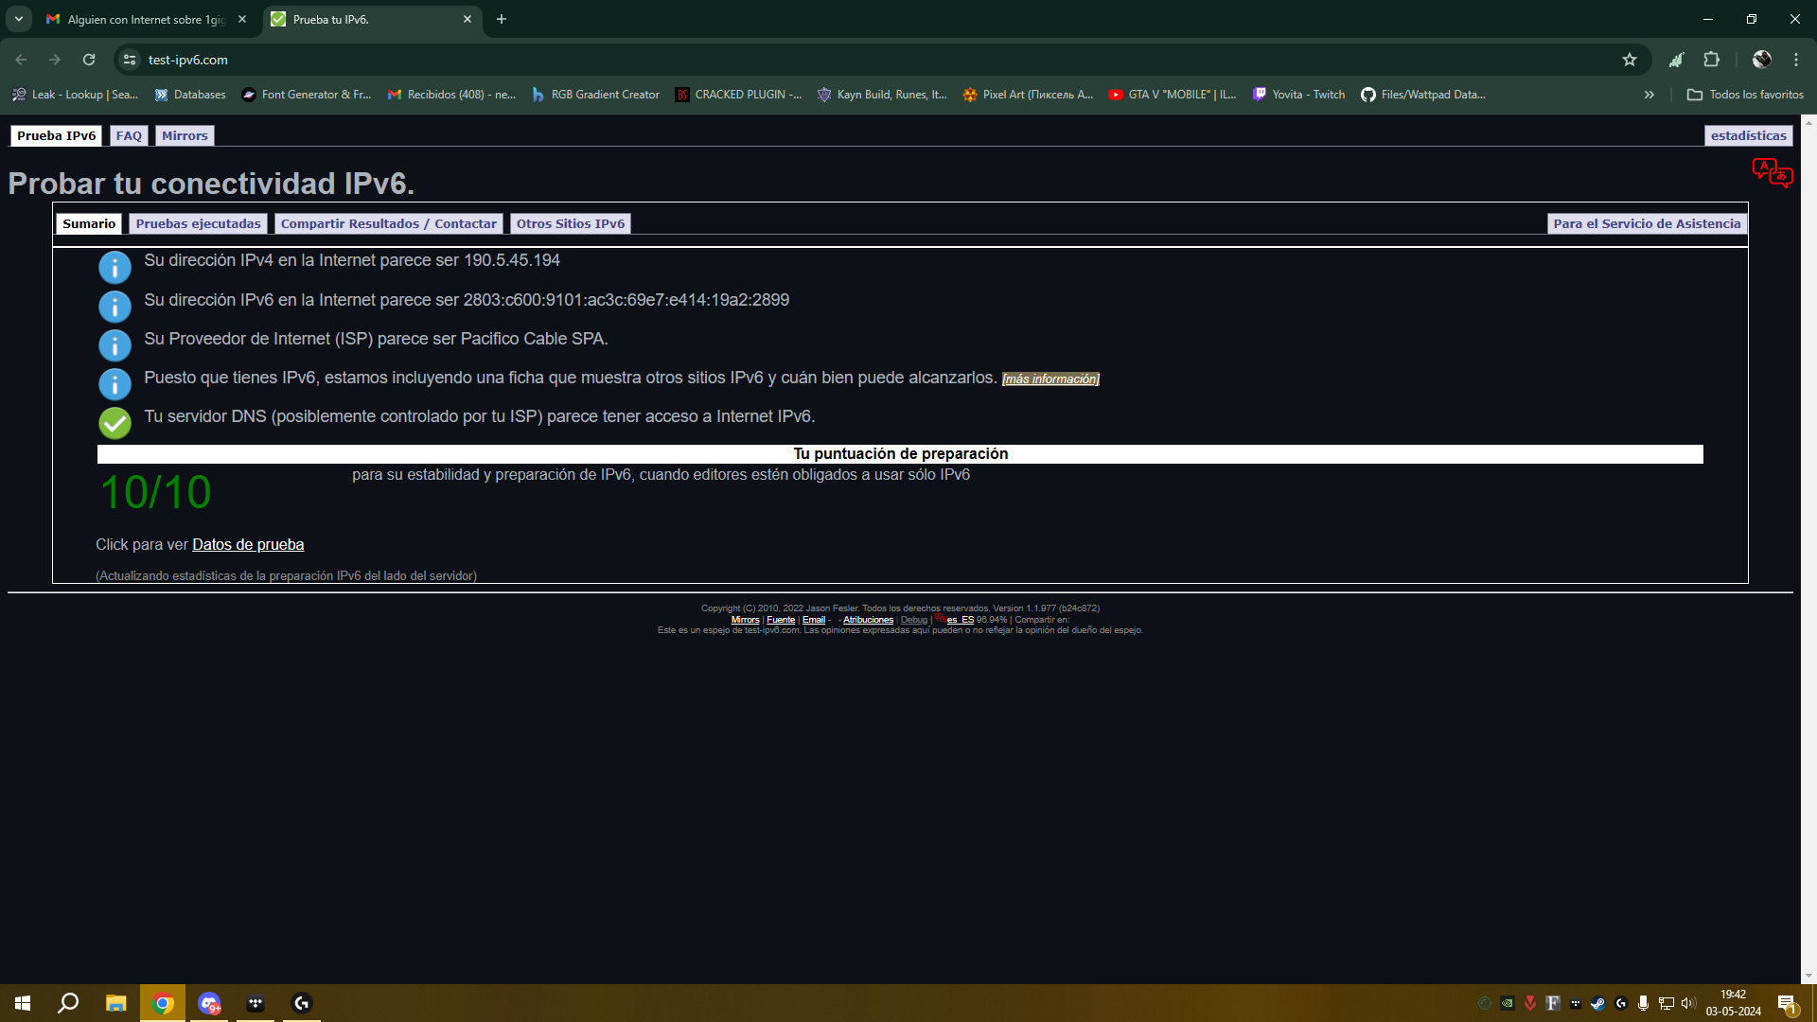
Task: Select the FAQ tab
Action: click(x=129, y=136)
